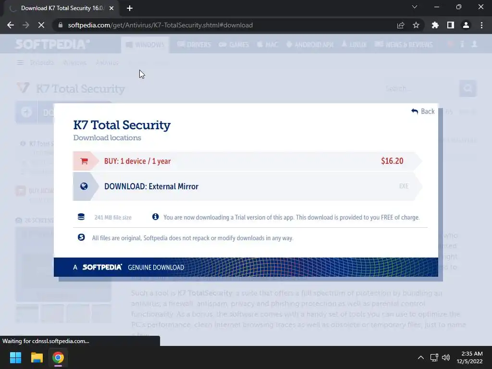Select the Drivers section tab
The image size is (492, 369).
click(x=194, y=45)
